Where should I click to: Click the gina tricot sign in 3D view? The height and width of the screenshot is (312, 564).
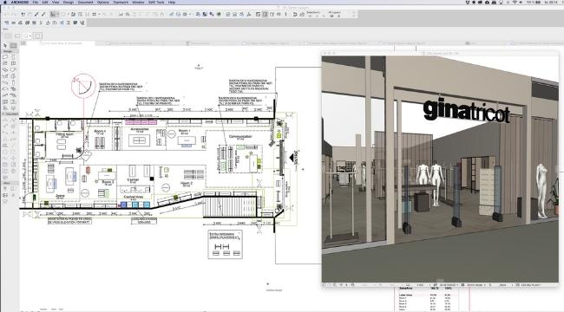tap(467, 111)
